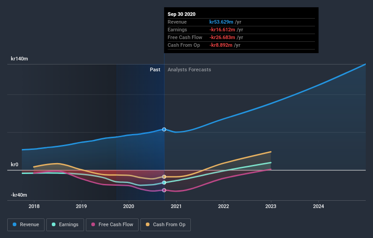
Task: Click the 2021 x-axis label
Action: (176, 206)
